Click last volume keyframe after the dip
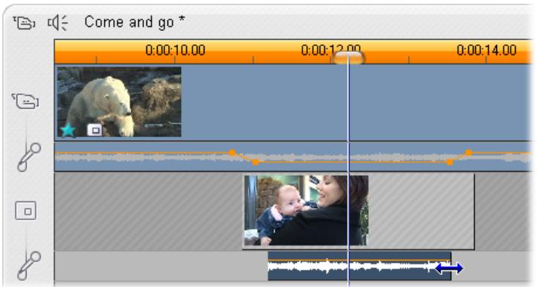537x287 pixels. [x=468, y=152]
